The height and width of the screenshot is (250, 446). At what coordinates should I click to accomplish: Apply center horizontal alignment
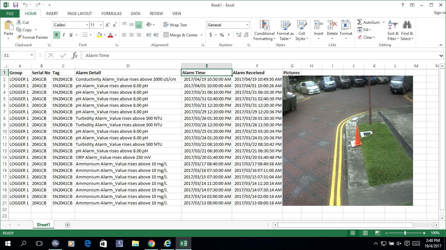[132, 35]
